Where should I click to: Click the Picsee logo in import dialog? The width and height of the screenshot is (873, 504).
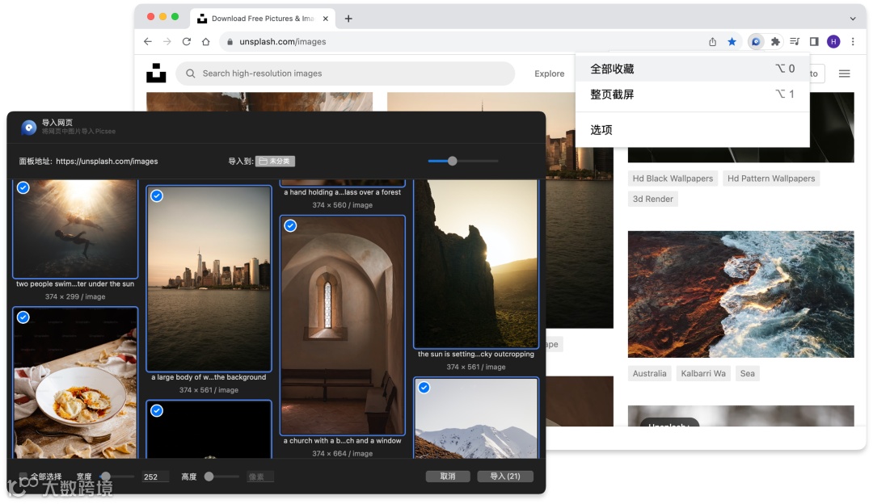coord(29,128)
